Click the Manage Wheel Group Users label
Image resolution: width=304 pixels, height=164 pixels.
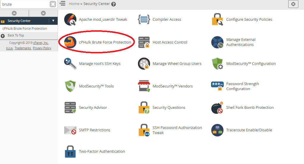(177, 64)
